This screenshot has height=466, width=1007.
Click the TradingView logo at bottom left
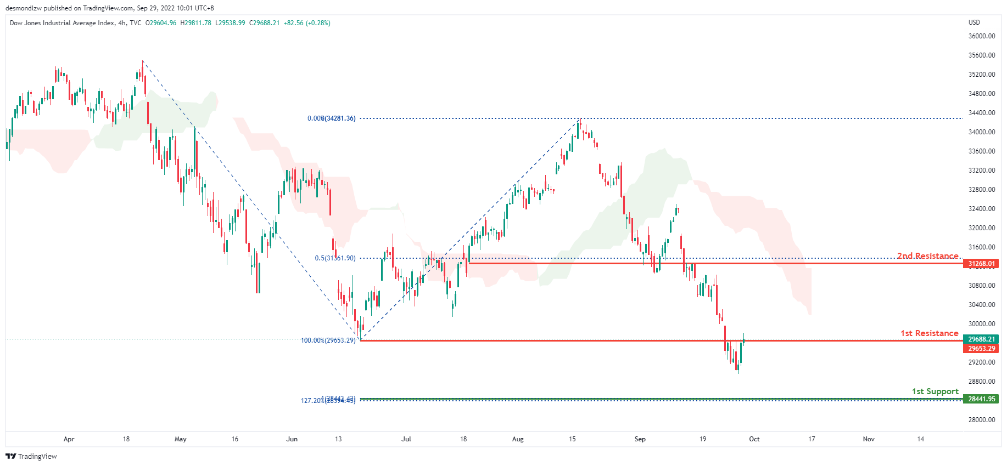(31, 456)
